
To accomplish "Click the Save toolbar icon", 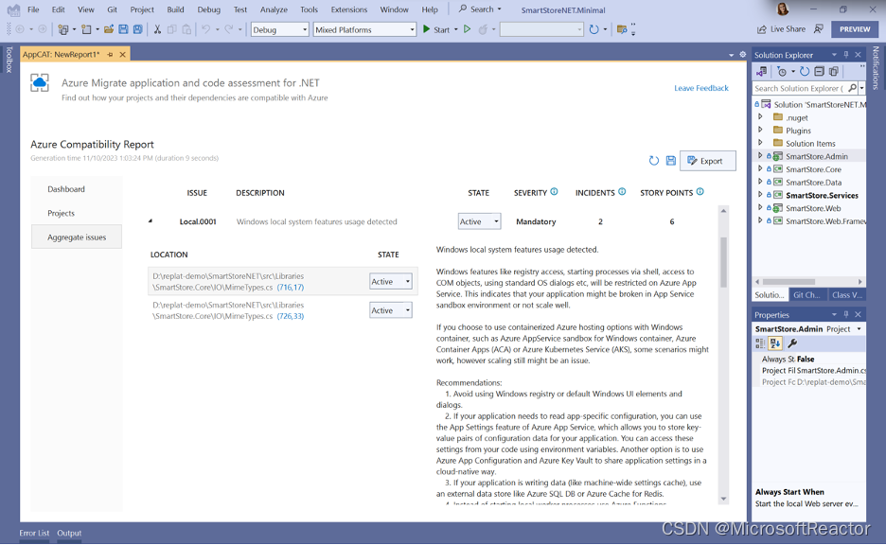I will (x=123, y=29).
